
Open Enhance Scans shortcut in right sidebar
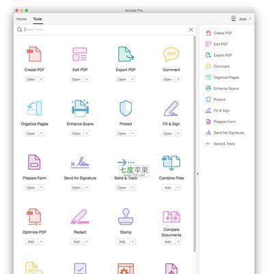pos(222,88)
